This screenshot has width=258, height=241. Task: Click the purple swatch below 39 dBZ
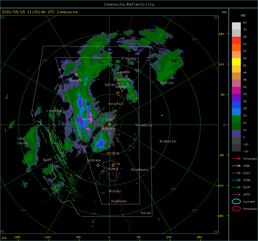[236, 98]
